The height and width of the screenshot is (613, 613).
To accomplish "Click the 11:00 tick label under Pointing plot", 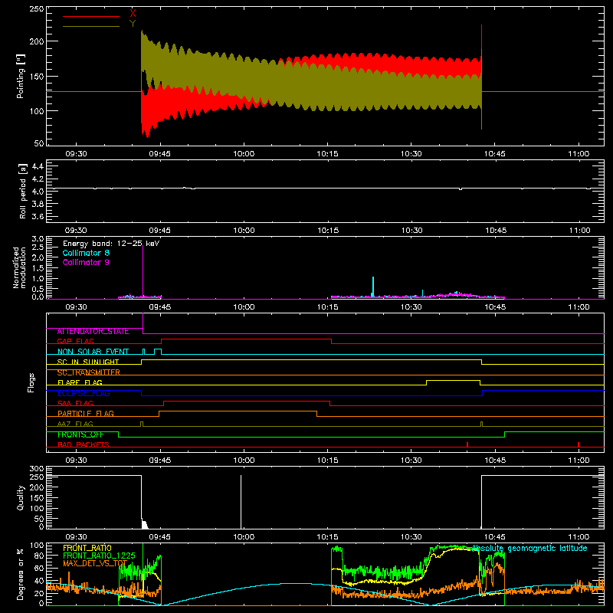I will [579, 154].
